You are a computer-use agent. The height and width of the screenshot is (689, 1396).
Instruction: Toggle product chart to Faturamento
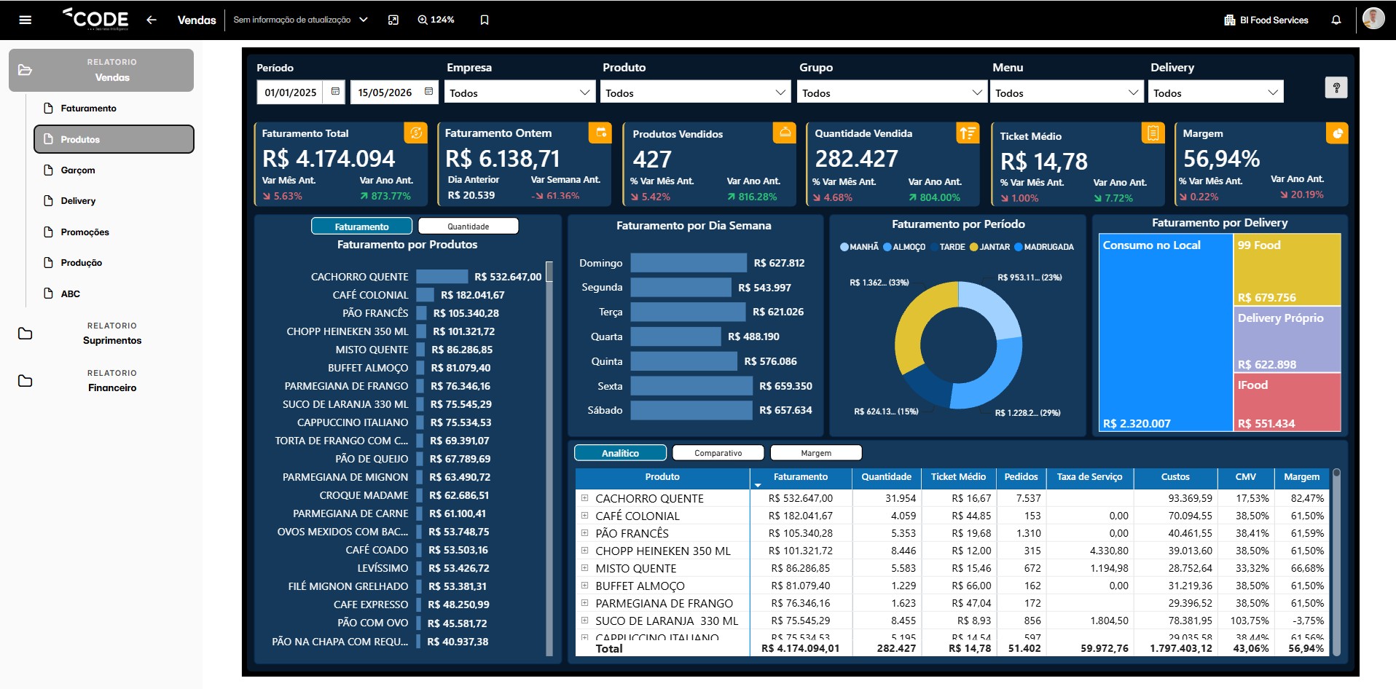(362, 227)
